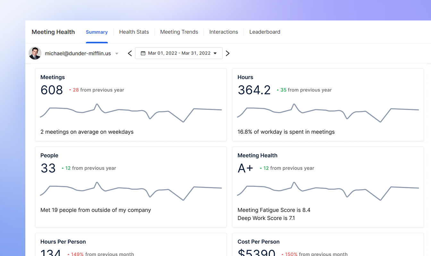Click 'Meeting Fatigue Score is 8.4'
The image size is (431, 256).
click(274, 210)
